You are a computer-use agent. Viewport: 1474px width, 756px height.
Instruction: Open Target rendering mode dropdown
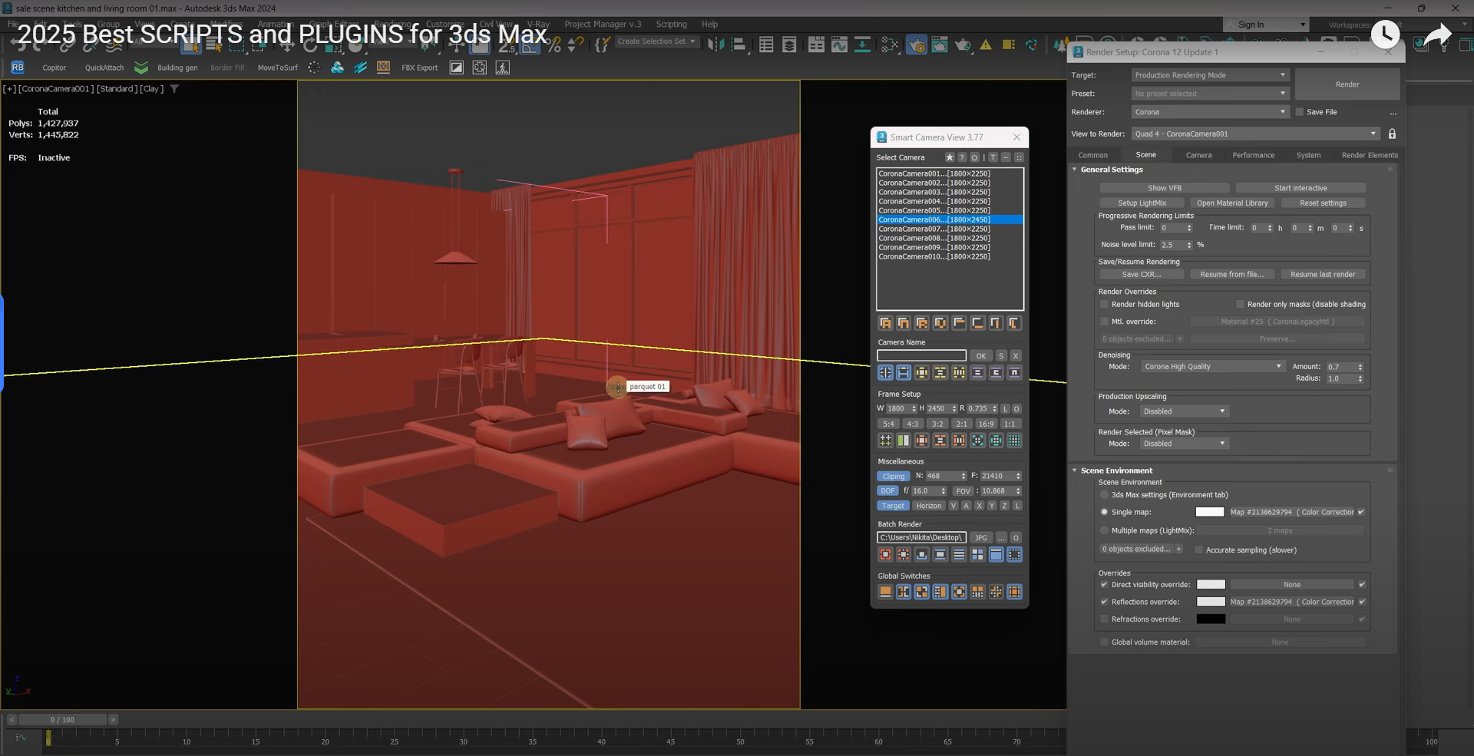click(1210, 75)
